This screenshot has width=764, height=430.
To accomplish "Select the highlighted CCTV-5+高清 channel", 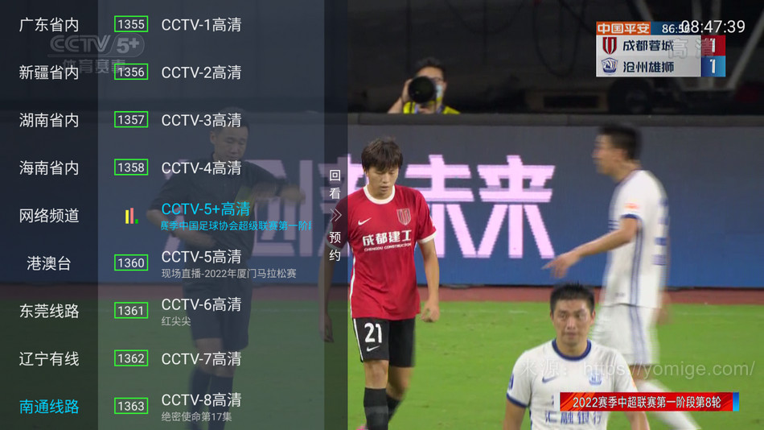I will click(x=236, y=216).
